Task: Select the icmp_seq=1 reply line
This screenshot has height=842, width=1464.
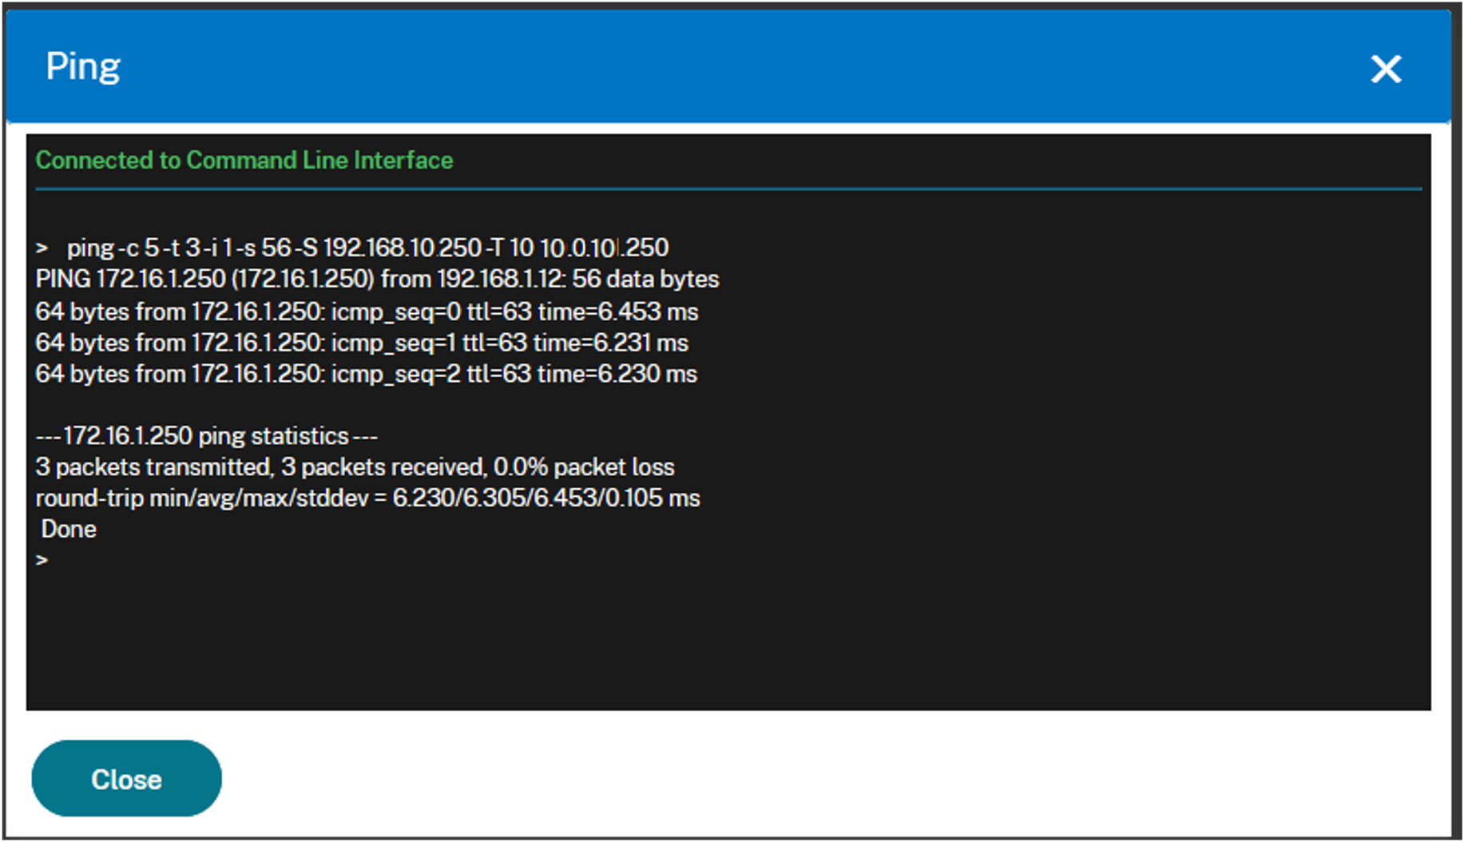Action: pos(363,343)
